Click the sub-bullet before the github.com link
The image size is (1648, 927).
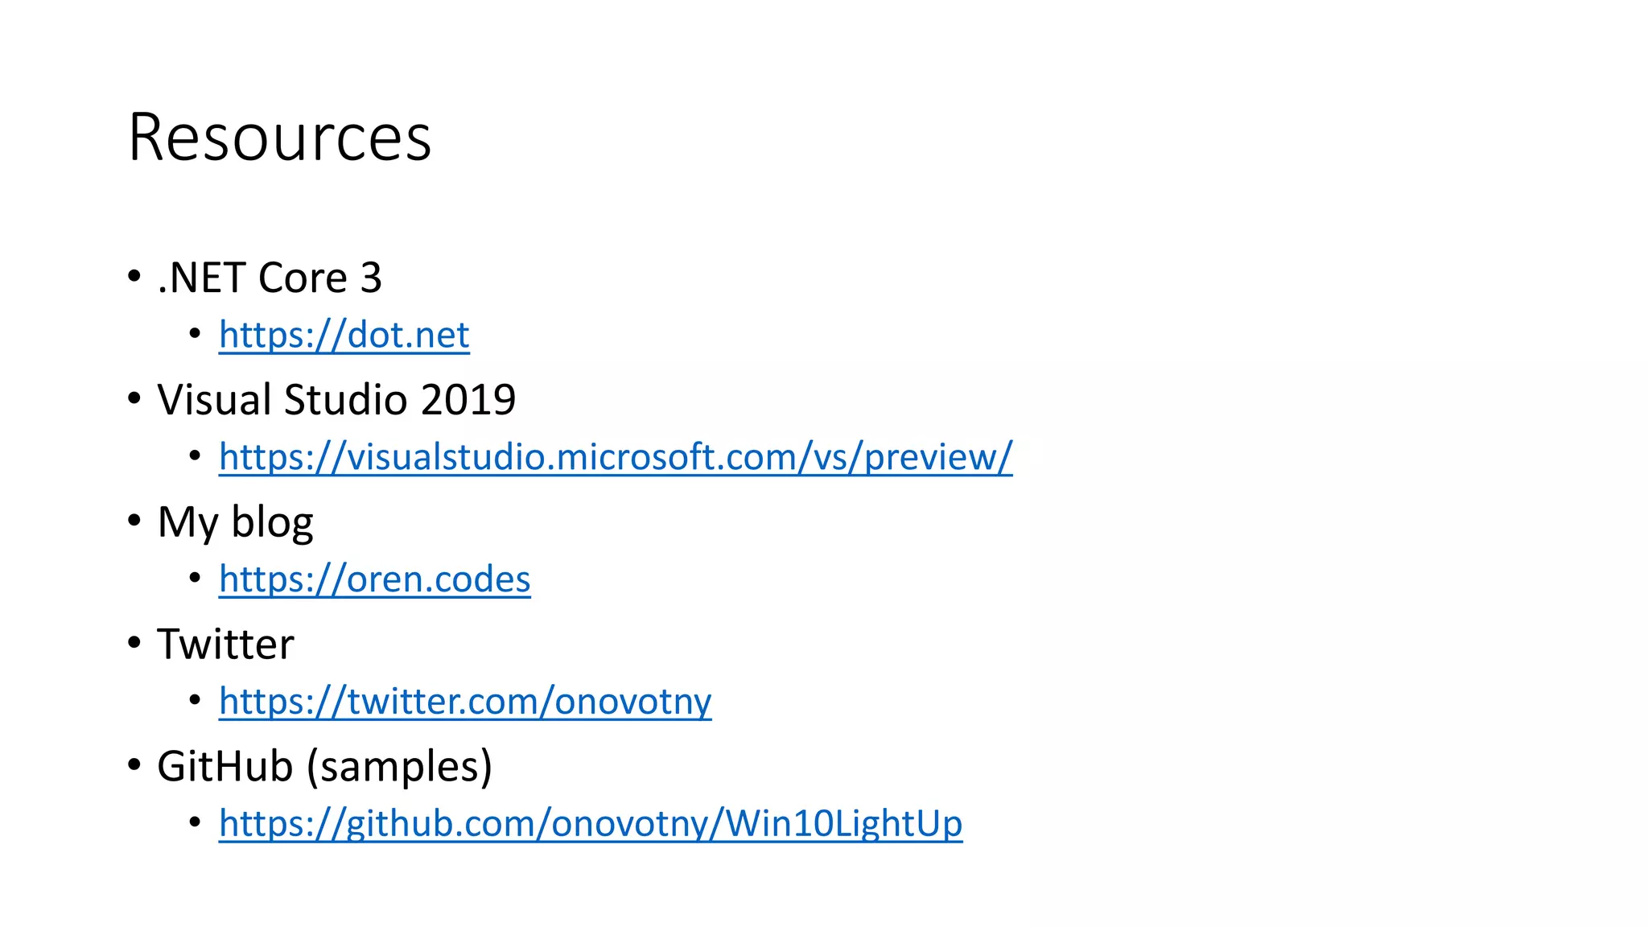pos(195,822)
